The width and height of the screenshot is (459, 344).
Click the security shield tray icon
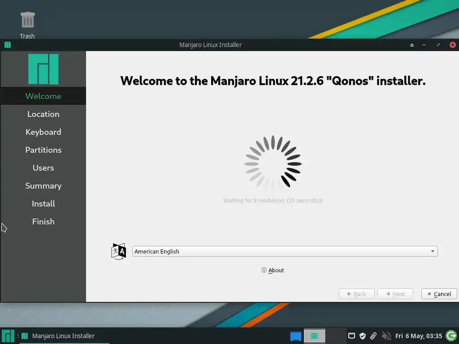[362, 336]
